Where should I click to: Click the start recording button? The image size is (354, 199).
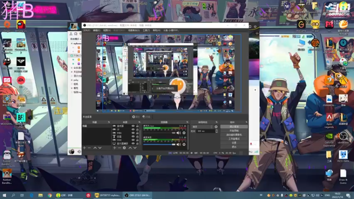[x=234, y=130]
